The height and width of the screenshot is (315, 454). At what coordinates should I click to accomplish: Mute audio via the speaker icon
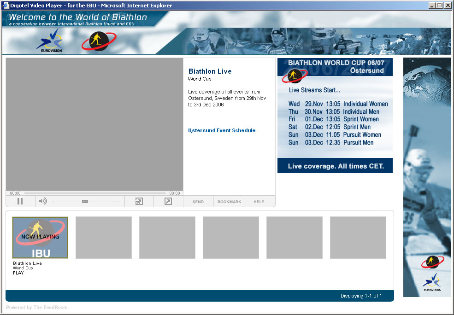click(x=43, y=201)
